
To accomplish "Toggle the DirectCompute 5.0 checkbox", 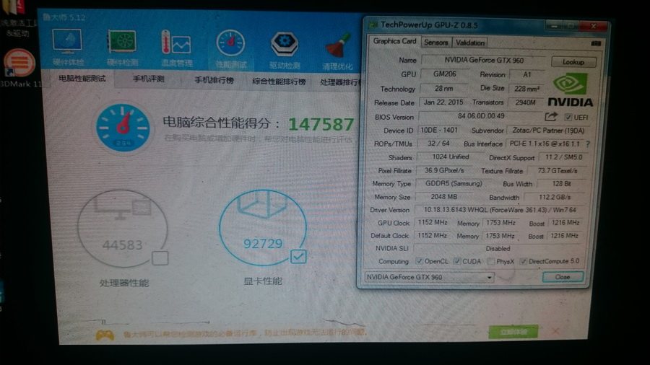I will [523, 261].
